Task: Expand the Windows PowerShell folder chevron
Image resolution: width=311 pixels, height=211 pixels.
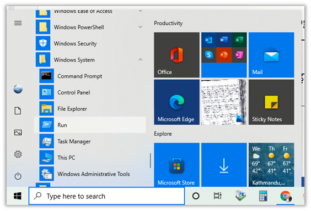Action: (x=140, y=27)
